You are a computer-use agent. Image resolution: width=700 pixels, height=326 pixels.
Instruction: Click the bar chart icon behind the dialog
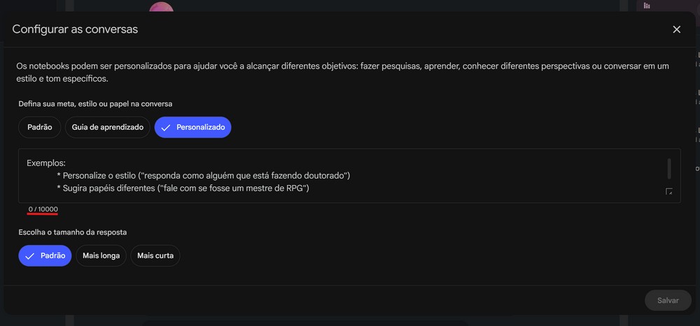click(647, 6)
